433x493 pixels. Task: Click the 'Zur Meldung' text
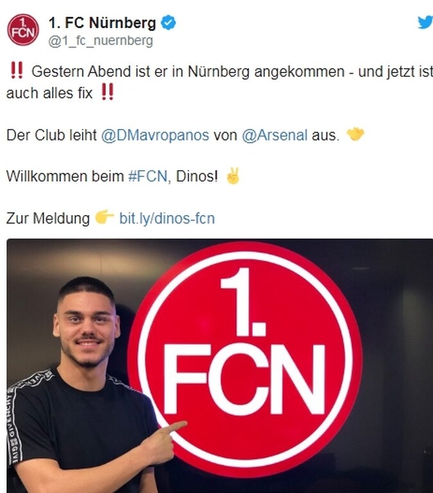coord(47,218)
